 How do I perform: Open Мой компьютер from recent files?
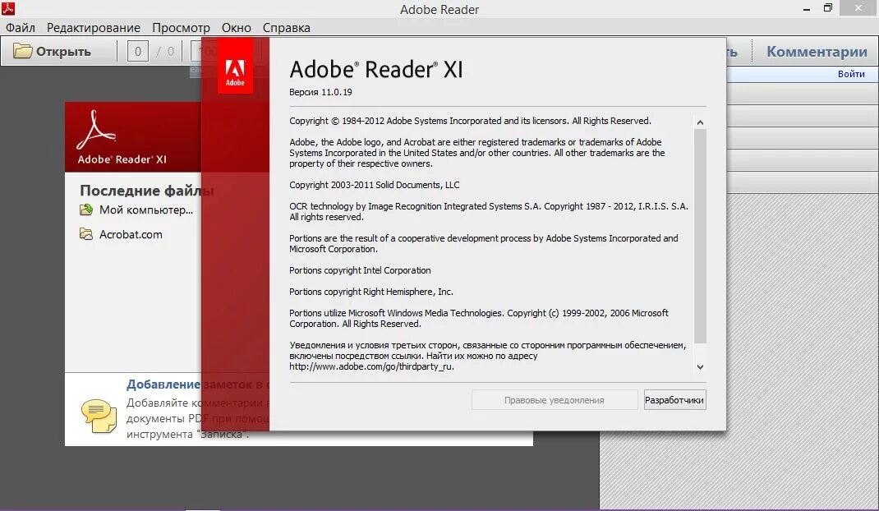coord(146,209)
